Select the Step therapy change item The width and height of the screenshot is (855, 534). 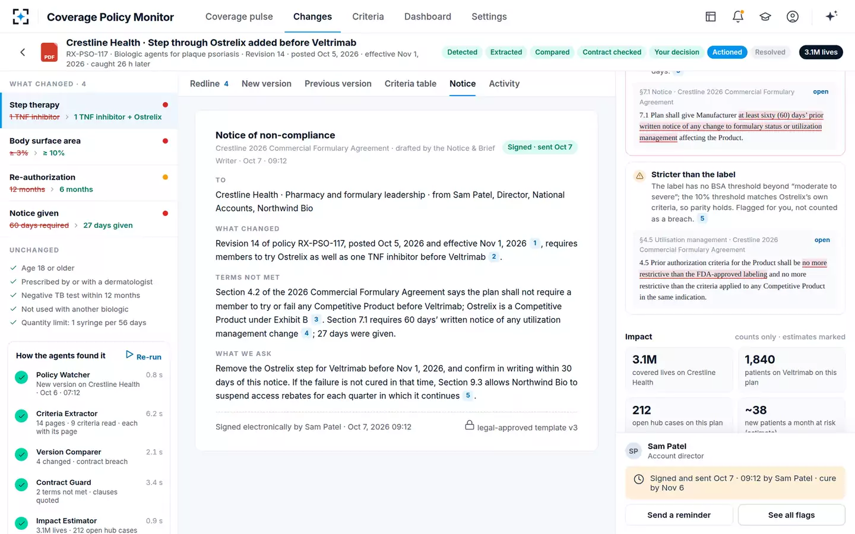coord(89,111)
